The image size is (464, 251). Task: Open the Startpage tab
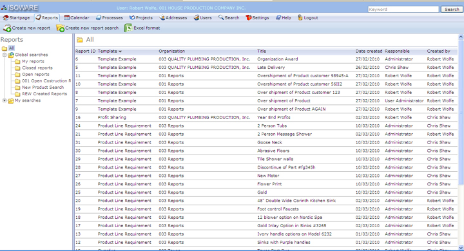(17, 18)
